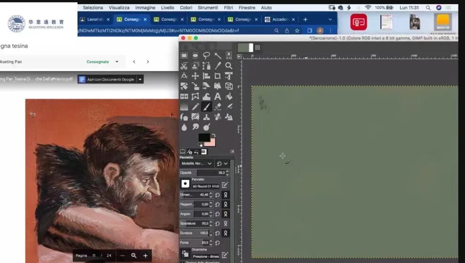The height and width of the screenshot is (263, 465).
Task: Reset Dimen. size to brush default
Action: (x=217, y=195)
